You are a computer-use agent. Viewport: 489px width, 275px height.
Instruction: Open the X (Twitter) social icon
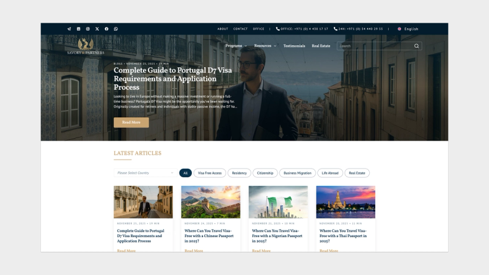coord(97,29)
